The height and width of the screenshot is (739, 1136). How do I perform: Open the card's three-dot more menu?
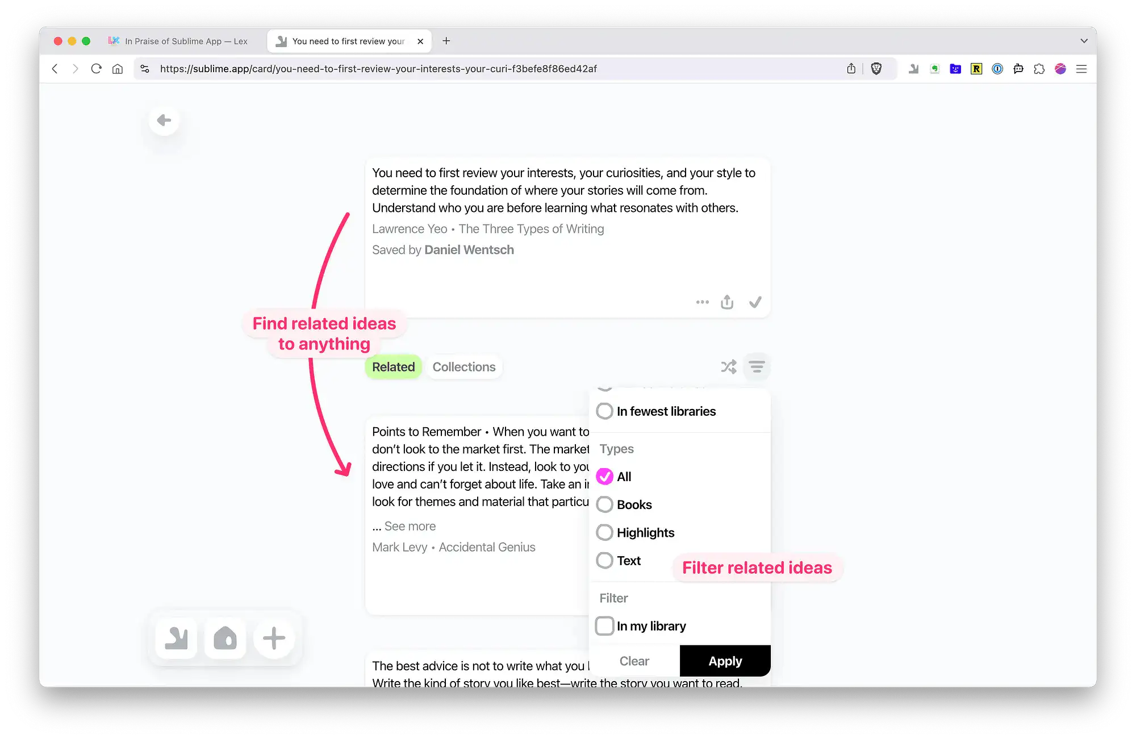coord(702,302)
